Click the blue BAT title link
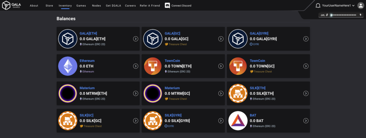Viewport: 366px width, 138px height. point(253,115)
